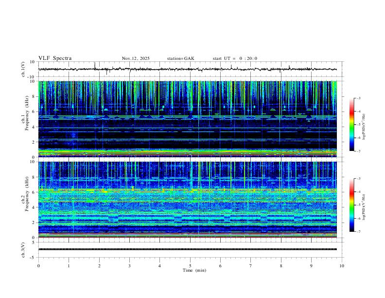385x298 pixels.
Task: Click the lower PSD color scale bar
Action: pos(352,205)
